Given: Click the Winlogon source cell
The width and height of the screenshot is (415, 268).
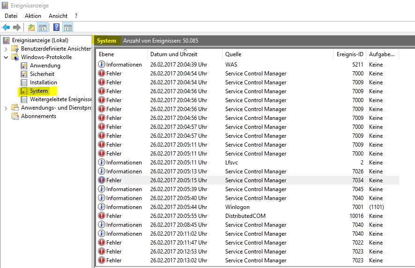Looking at the screenshot, I should [x=237, y=207].
